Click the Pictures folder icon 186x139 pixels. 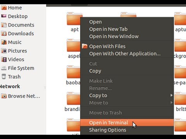(x=4, y=51)
